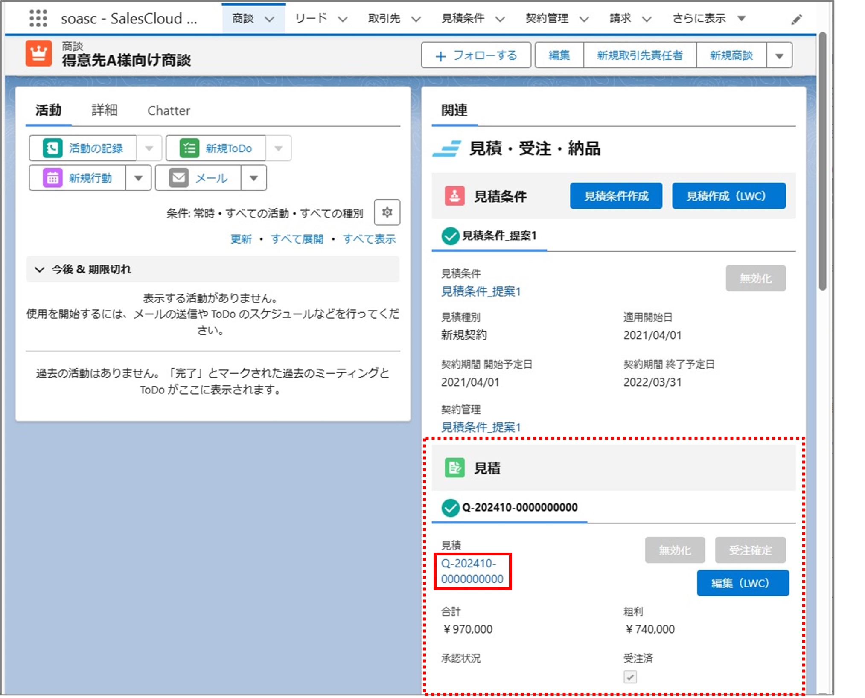The height and width of the screenshot is (698, 865).
Task: Click the pencil edit navigation icon
Action: click(x=796, y=19)
